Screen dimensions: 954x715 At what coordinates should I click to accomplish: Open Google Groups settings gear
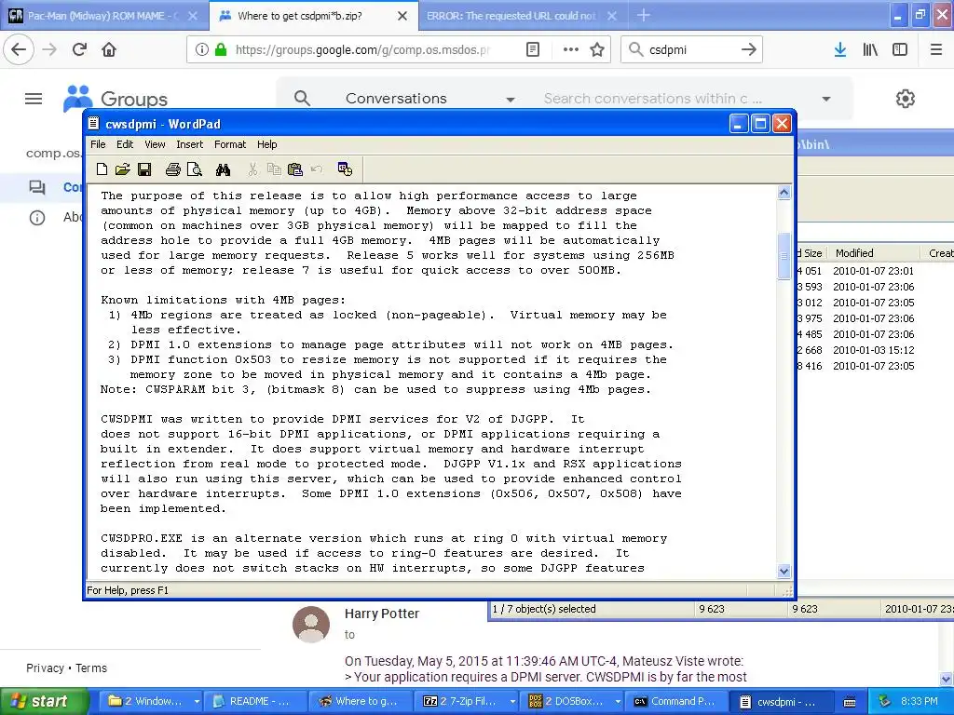click(906, 99)
